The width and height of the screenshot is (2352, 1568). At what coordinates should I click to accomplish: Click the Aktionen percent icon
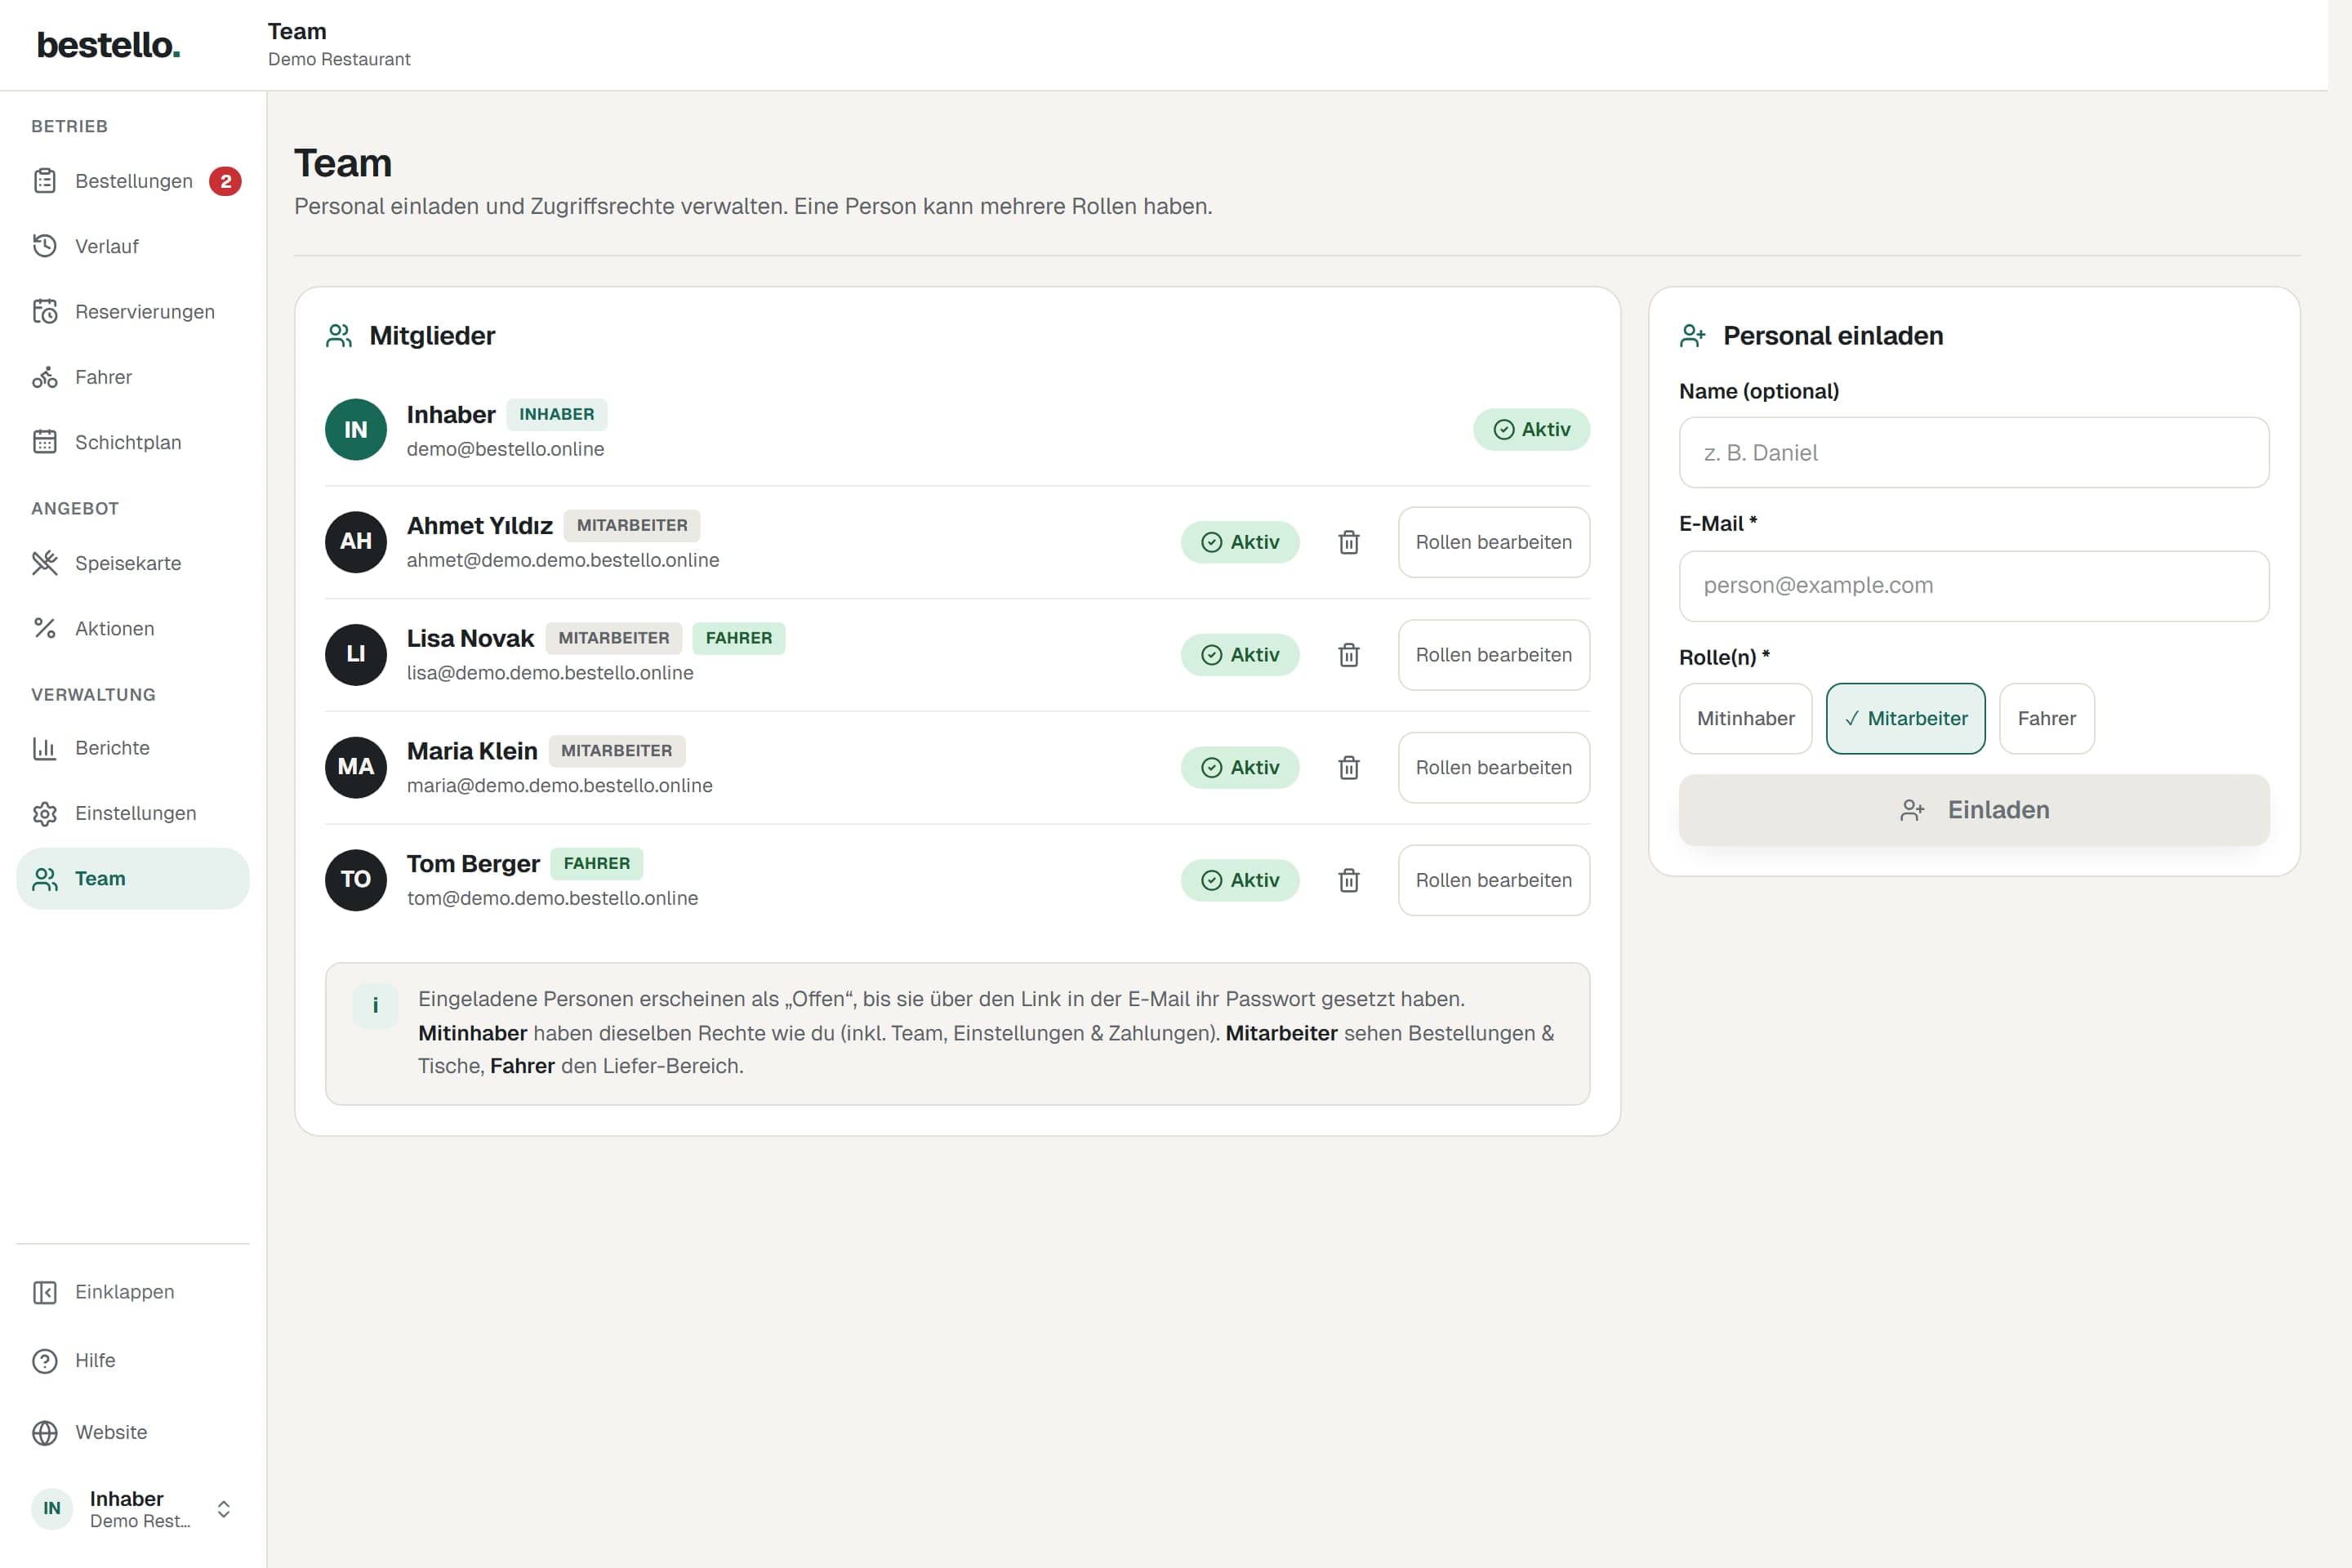click(x=45, y=628)
